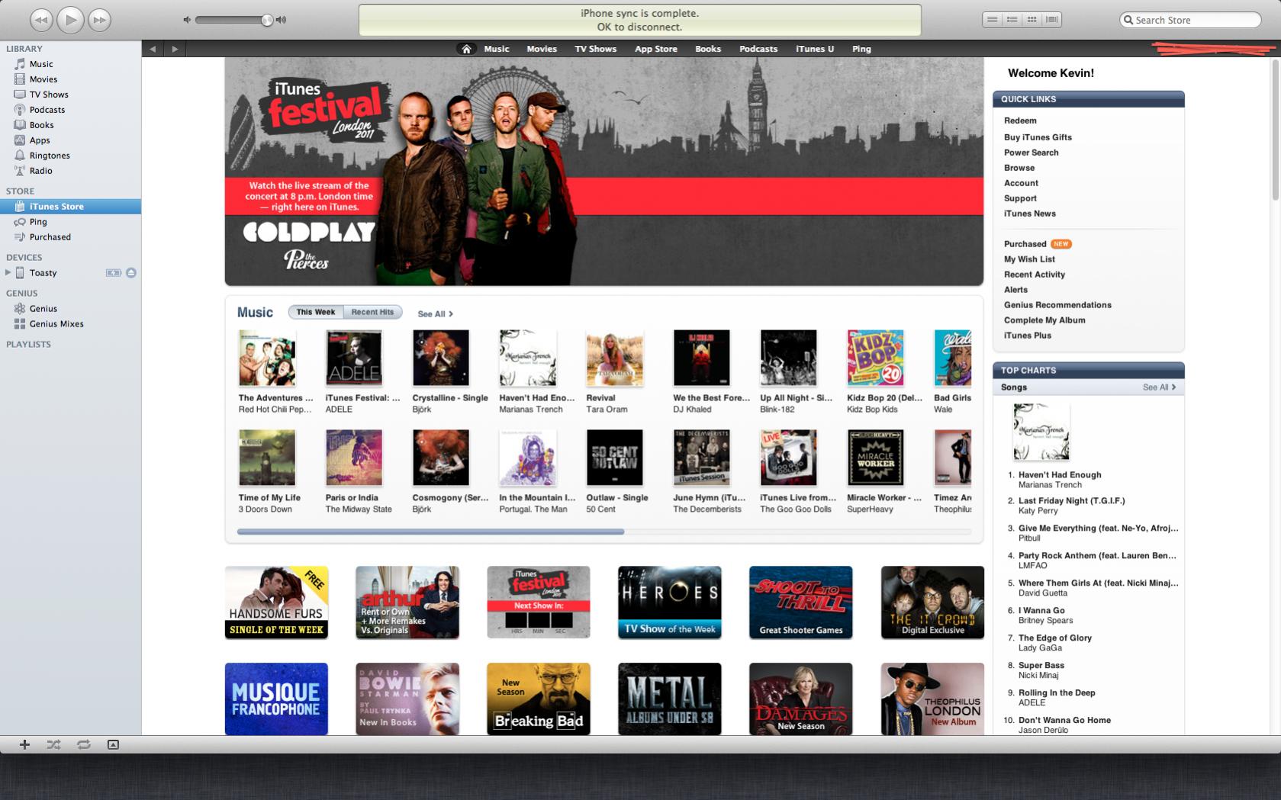Open the Redeem quick link
Image resolution: width=1281 pixels, height=800 pixels.
tap(1020, 120)
